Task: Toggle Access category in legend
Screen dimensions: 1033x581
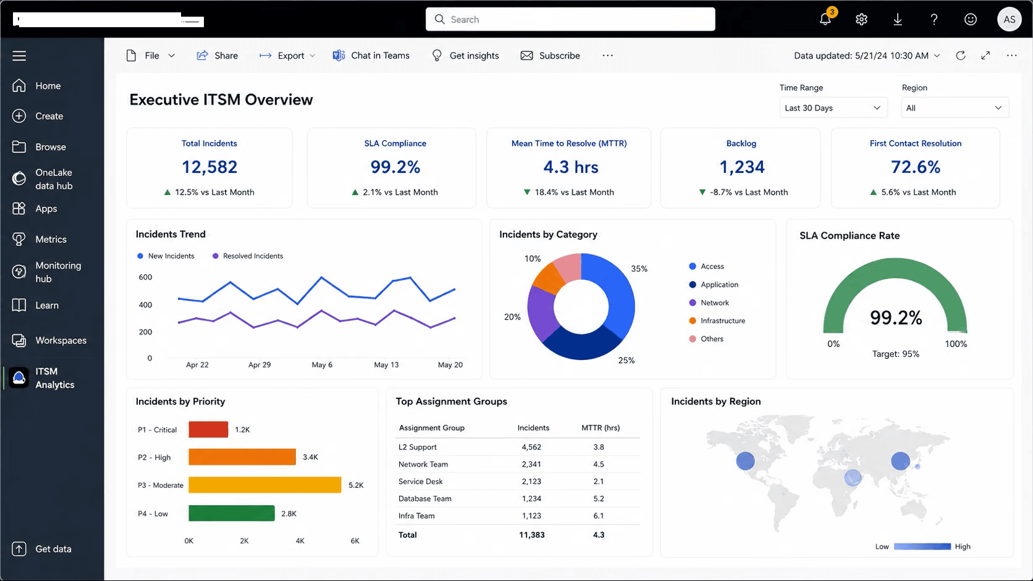Action: 706,267
